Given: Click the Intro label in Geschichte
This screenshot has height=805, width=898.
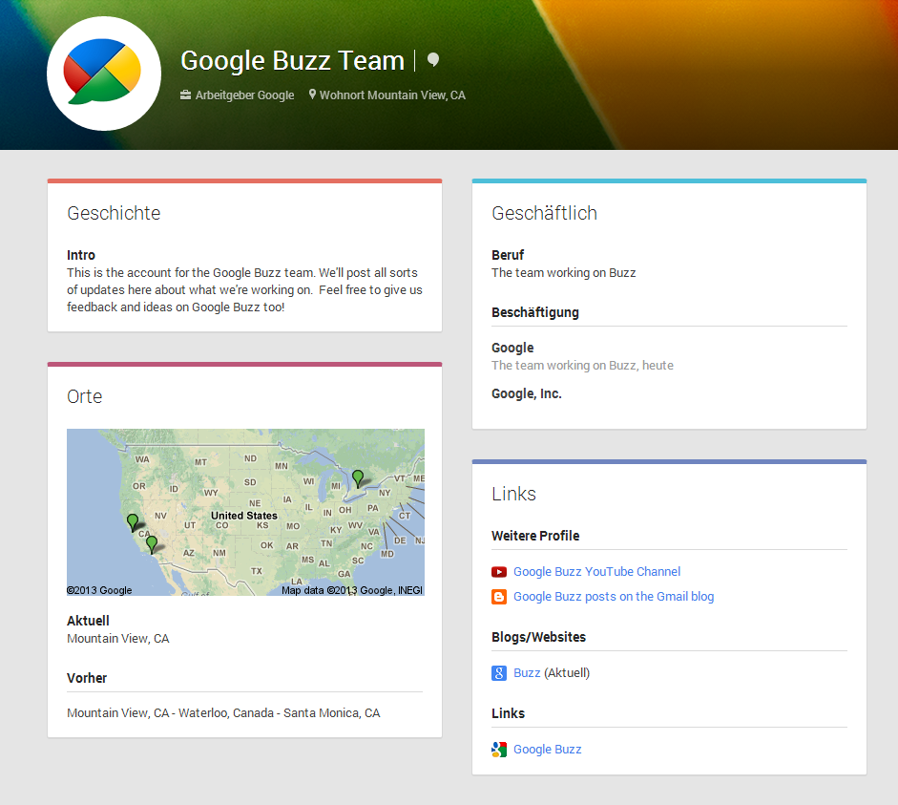Looking at the screenshot, I should [81, 255].
